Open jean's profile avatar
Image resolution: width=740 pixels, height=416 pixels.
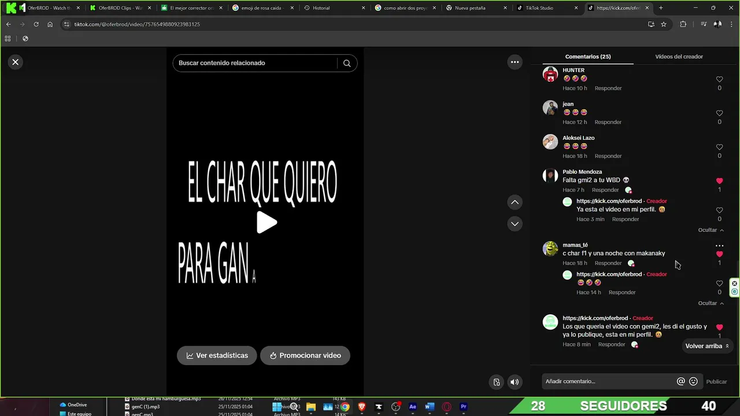tap(550, 108)
